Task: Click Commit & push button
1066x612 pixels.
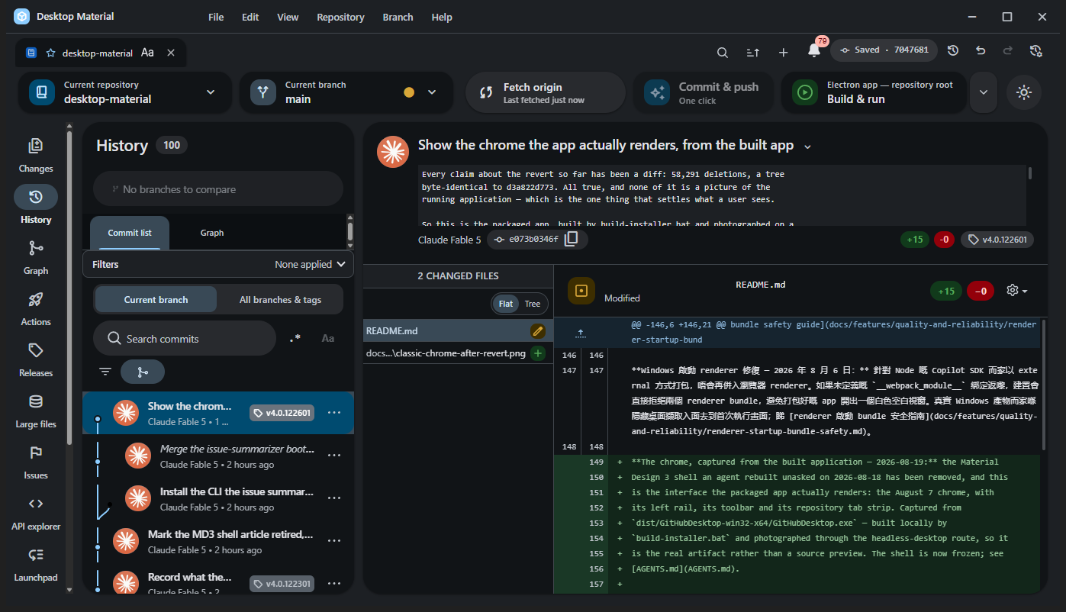Action: coord(704,92)
